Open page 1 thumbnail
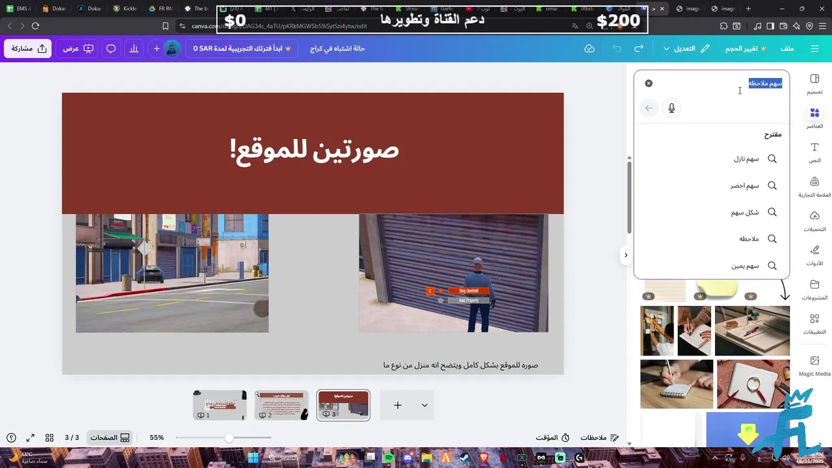 click(220, 405)
